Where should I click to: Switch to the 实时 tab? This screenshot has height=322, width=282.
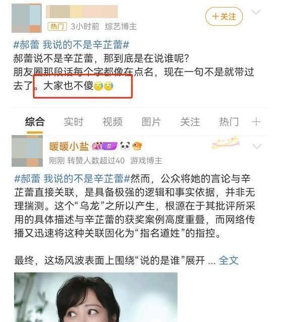tap(74, 122)
